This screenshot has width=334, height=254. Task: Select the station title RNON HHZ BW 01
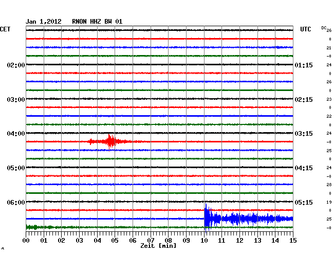97,22
